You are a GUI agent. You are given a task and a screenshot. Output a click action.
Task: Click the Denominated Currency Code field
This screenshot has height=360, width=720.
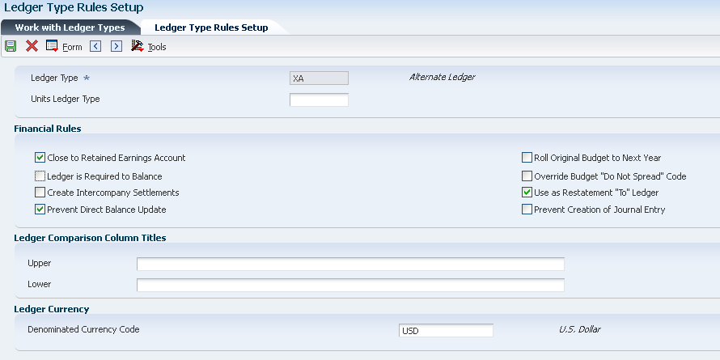tap(446, 330)
